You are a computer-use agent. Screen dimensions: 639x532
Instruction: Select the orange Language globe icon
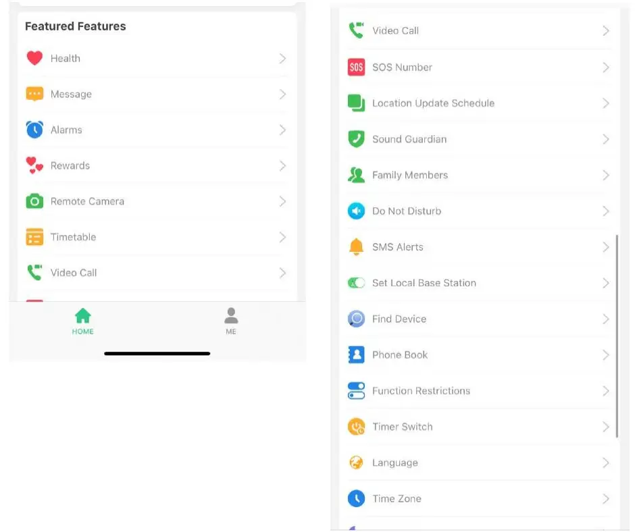(356, 462)
